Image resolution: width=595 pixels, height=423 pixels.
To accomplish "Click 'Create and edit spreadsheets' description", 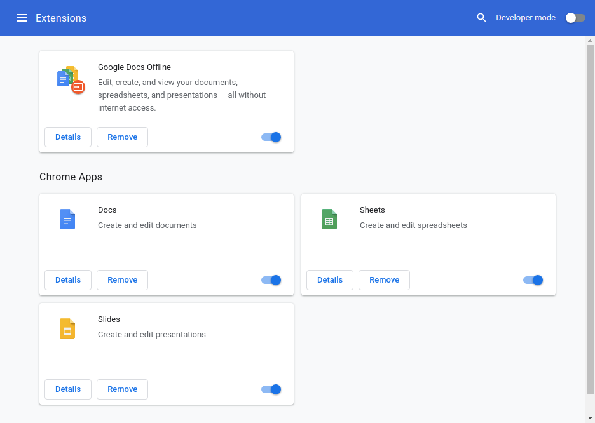I will 413,225.
